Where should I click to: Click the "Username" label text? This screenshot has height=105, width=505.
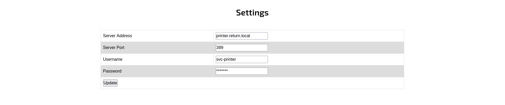click(x=113, y=59)
